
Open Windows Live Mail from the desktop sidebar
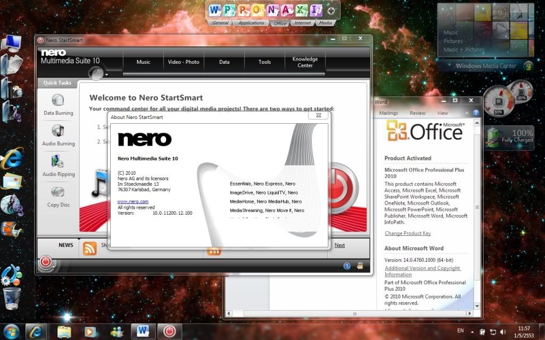pyautogui.click(x=12, y=182)
